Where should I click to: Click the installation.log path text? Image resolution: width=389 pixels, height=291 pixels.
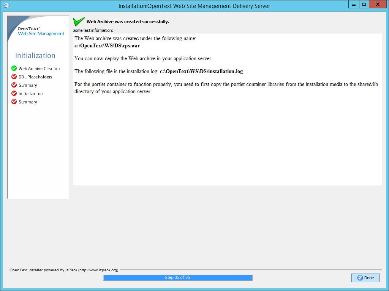click(x=201, y=72)
